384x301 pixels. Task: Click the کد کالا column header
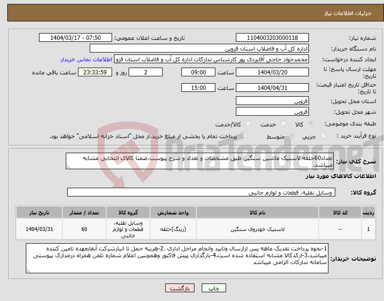coord(340,212)
